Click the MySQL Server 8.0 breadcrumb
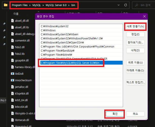 [x=56, y=5]
